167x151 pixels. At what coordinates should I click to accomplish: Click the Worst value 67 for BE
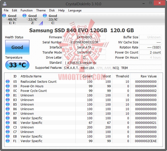coord(109,123)
